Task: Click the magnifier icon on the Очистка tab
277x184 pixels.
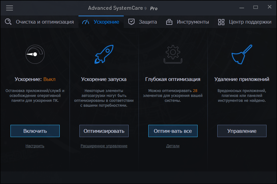Action: (x=8, y=22)
